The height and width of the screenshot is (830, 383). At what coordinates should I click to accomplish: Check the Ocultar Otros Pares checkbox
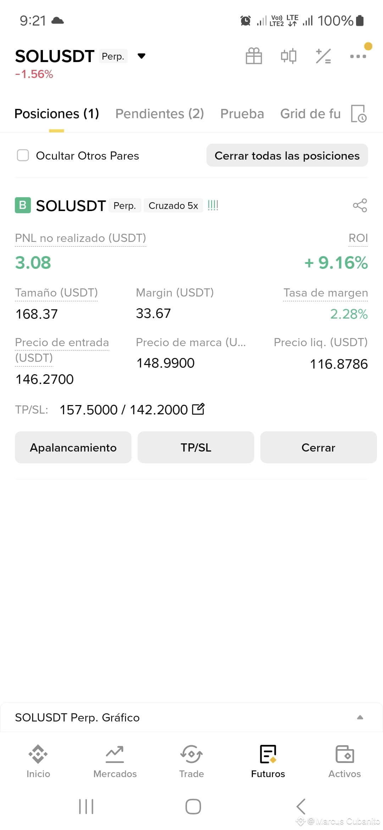23,155
